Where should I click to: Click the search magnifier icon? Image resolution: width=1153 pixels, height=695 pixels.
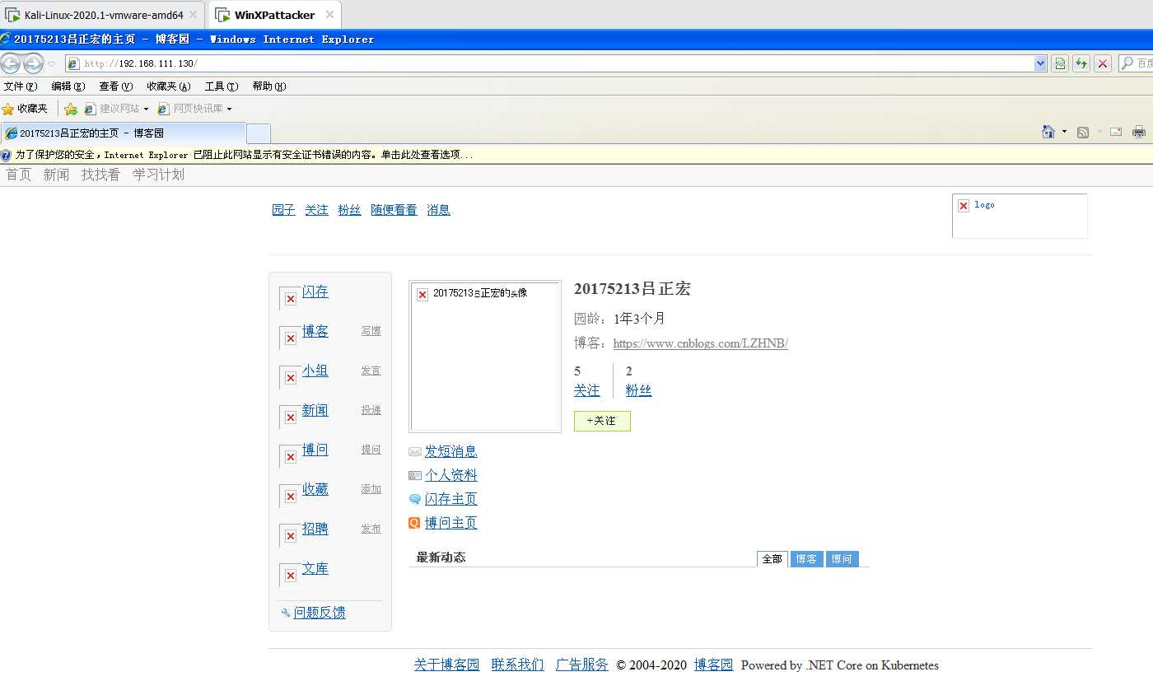(1127, 63)
